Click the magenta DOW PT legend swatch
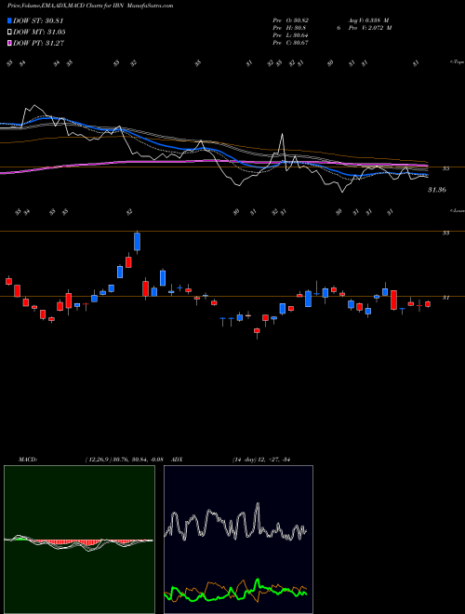Image resolution: width=465 pixels, height=614 pixels. point(9,43)
